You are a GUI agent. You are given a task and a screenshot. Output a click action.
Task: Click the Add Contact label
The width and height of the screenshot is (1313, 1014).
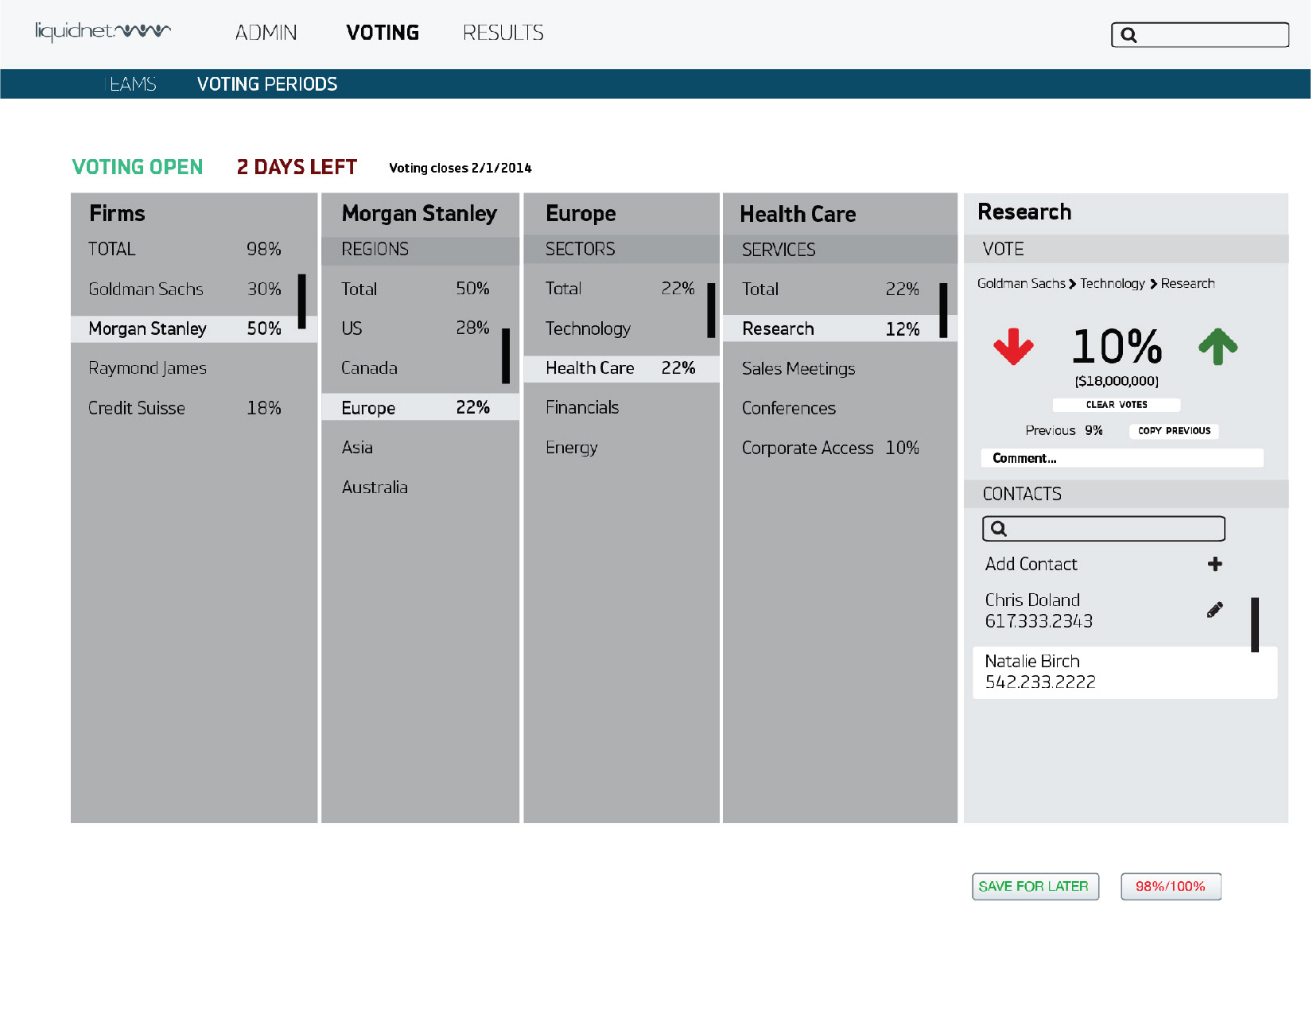point(1032,565)
